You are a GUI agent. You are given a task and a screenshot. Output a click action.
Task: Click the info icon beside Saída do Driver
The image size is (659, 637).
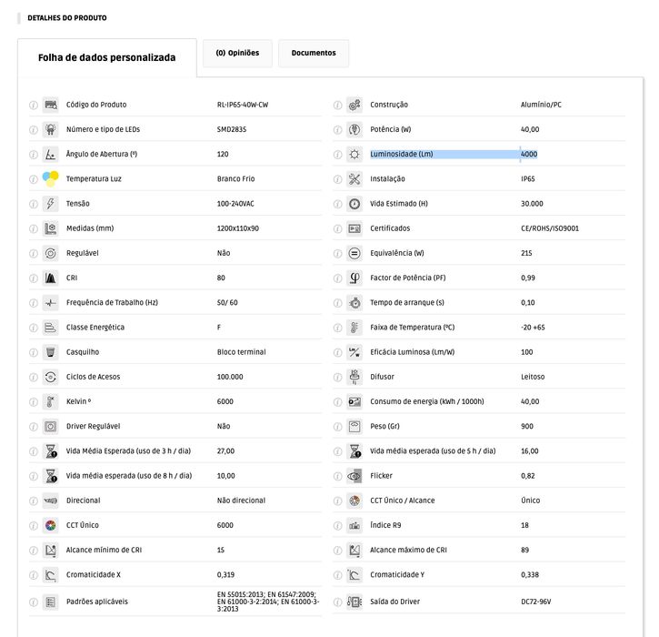click(x=337, y=602)
